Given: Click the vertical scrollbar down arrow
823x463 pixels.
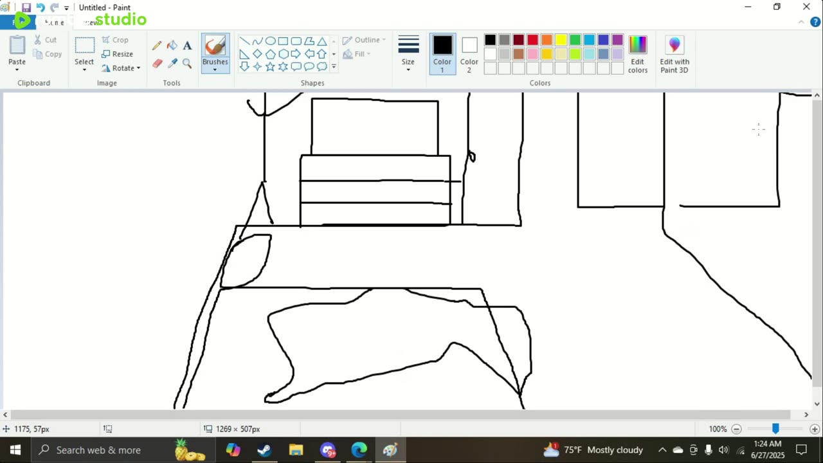Looking at the screenshot, I should [x=817, y=404].
